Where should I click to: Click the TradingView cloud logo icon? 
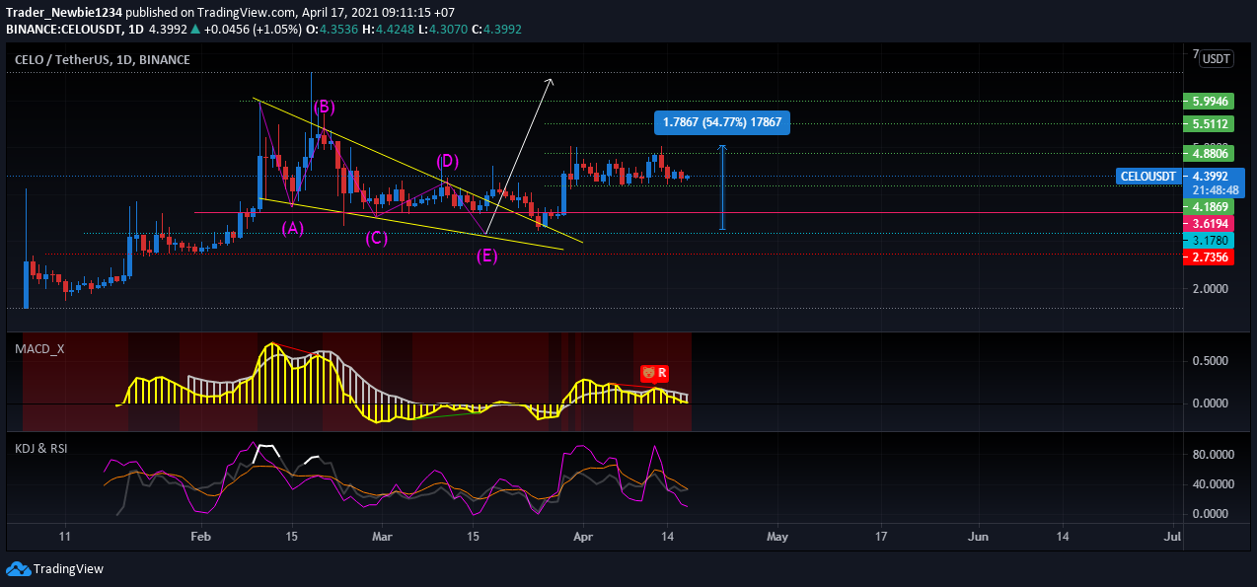click(x=18, y=568)
